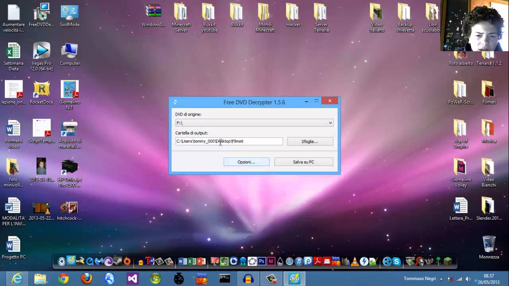Select the FreeDVDDe... desktop shortcut

(x=41, y=15)
